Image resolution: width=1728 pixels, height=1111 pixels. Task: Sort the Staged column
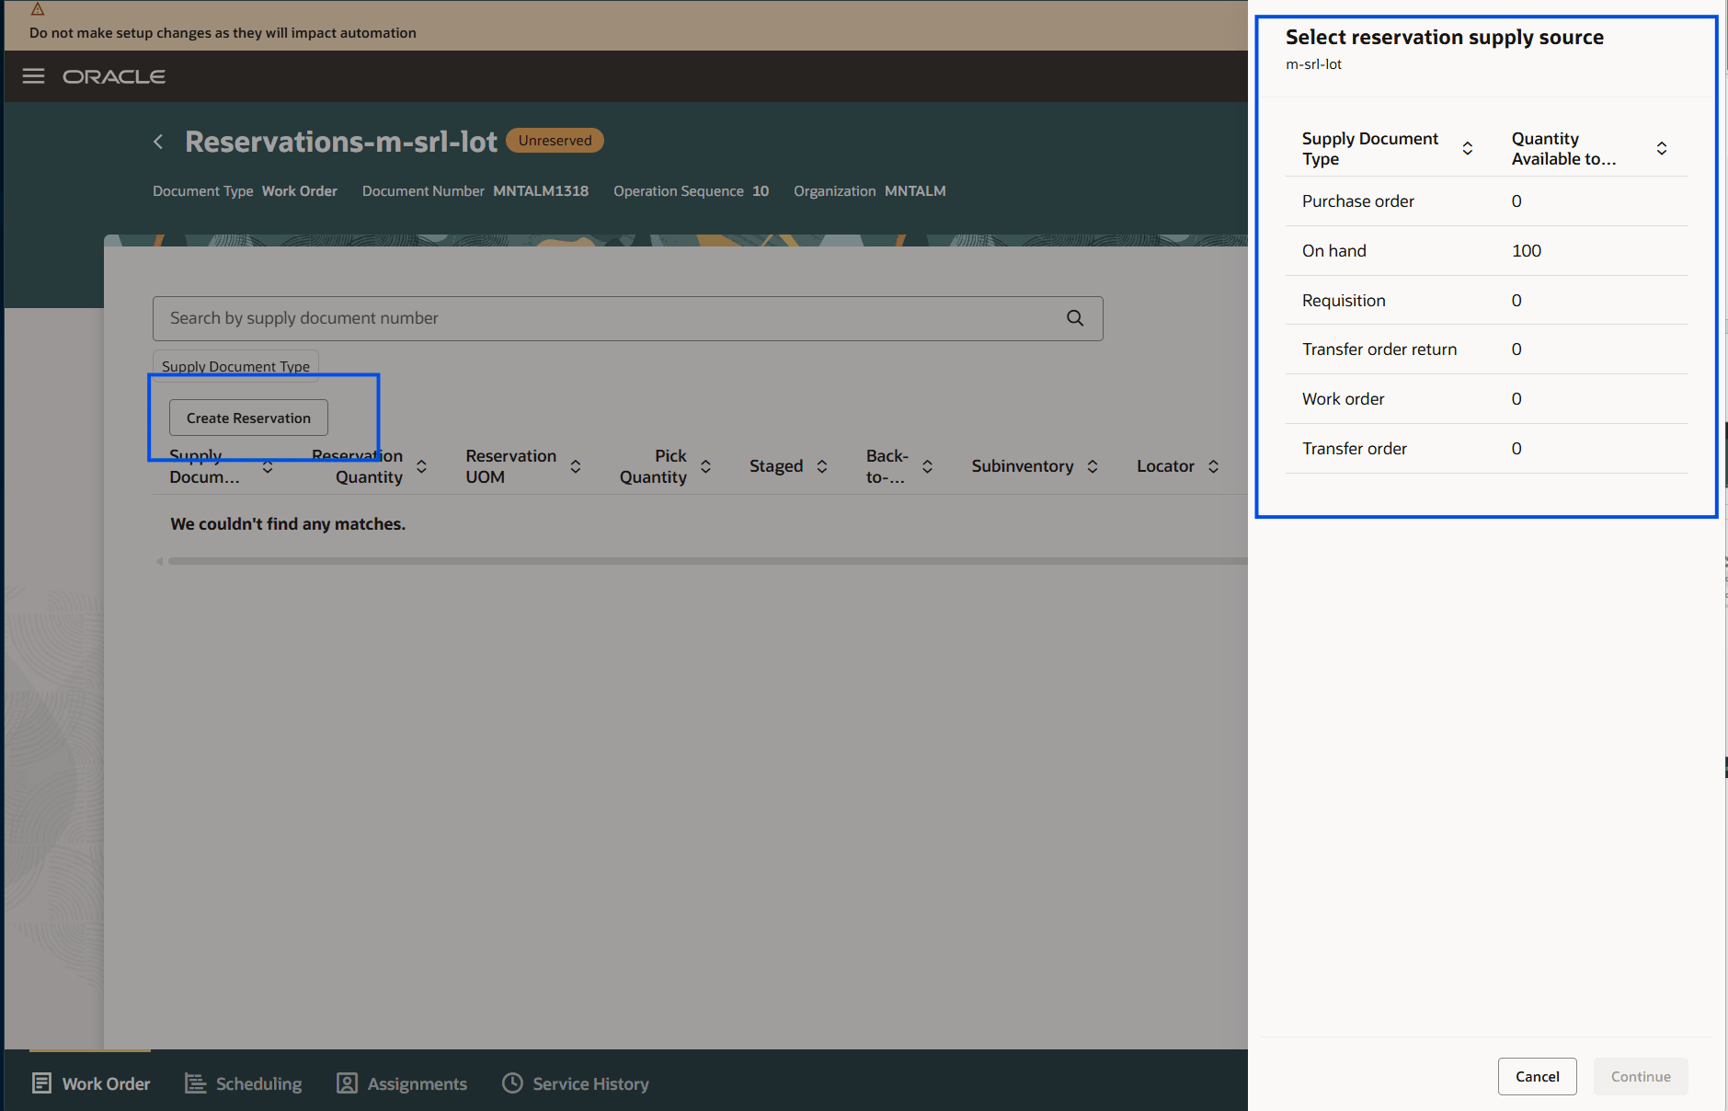[x=822, y=465]
